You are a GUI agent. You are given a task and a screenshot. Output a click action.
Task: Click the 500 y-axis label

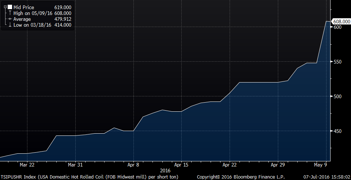pyautogui.click(x=337, y=96)
